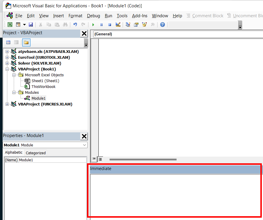This screenshot has width=263, height=220.
Task: Open the File menu
Action: point(19,16)
